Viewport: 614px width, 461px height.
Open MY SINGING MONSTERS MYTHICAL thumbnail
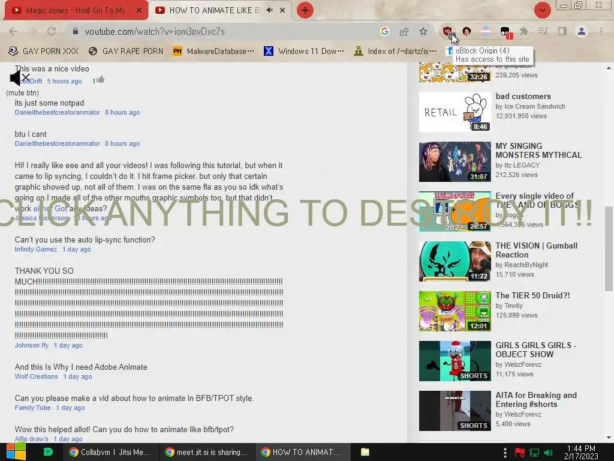455,162
